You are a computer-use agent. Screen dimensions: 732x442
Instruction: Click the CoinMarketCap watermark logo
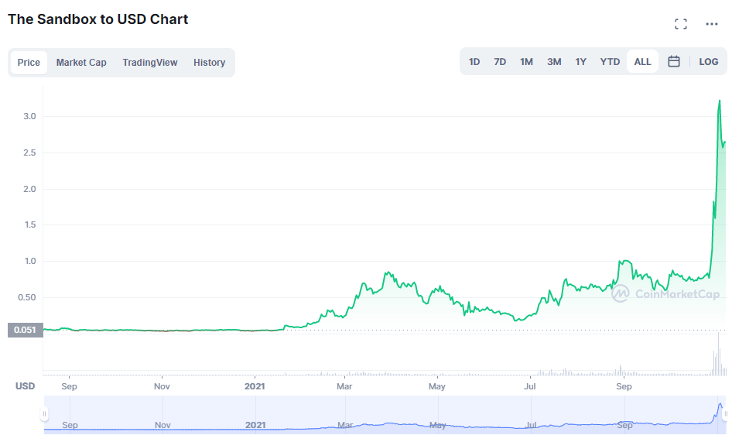point(665,293)
